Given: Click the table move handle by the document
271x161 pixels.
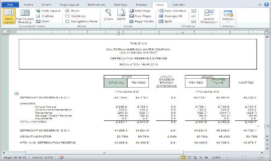Looking at the screenshot, I should pos(16,93).
